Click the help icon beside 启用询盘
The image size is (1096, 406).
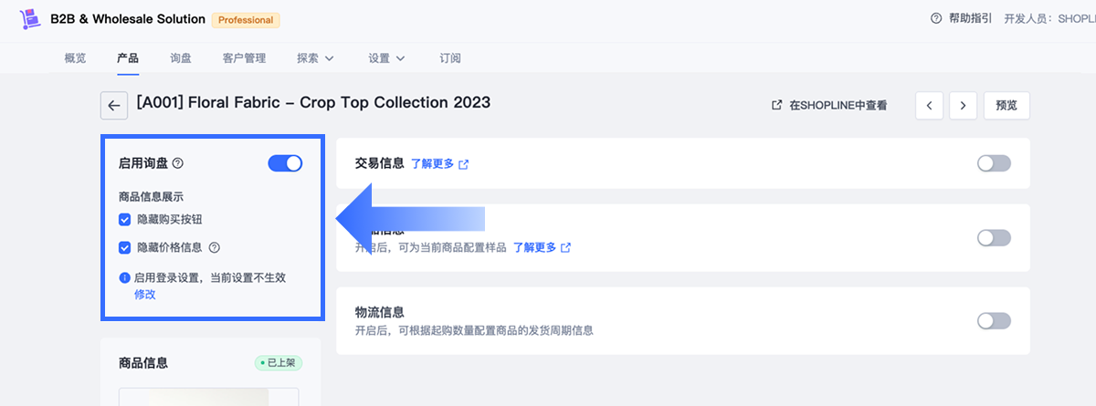[178, 163]
